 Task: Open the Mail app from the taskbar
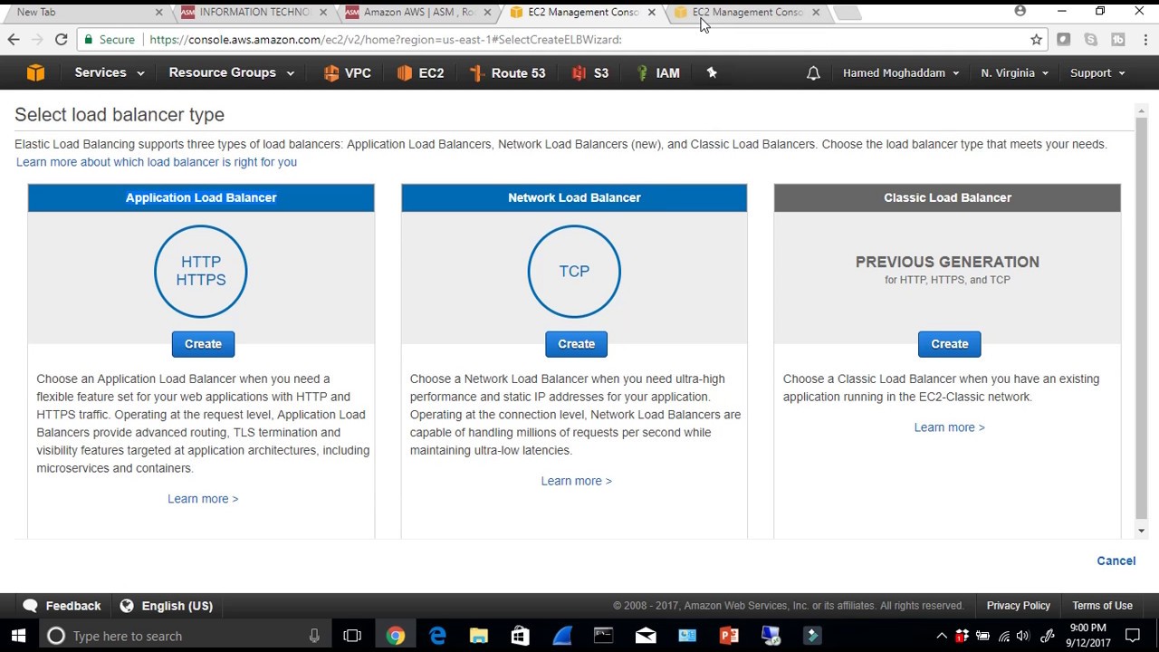point(646,636)
